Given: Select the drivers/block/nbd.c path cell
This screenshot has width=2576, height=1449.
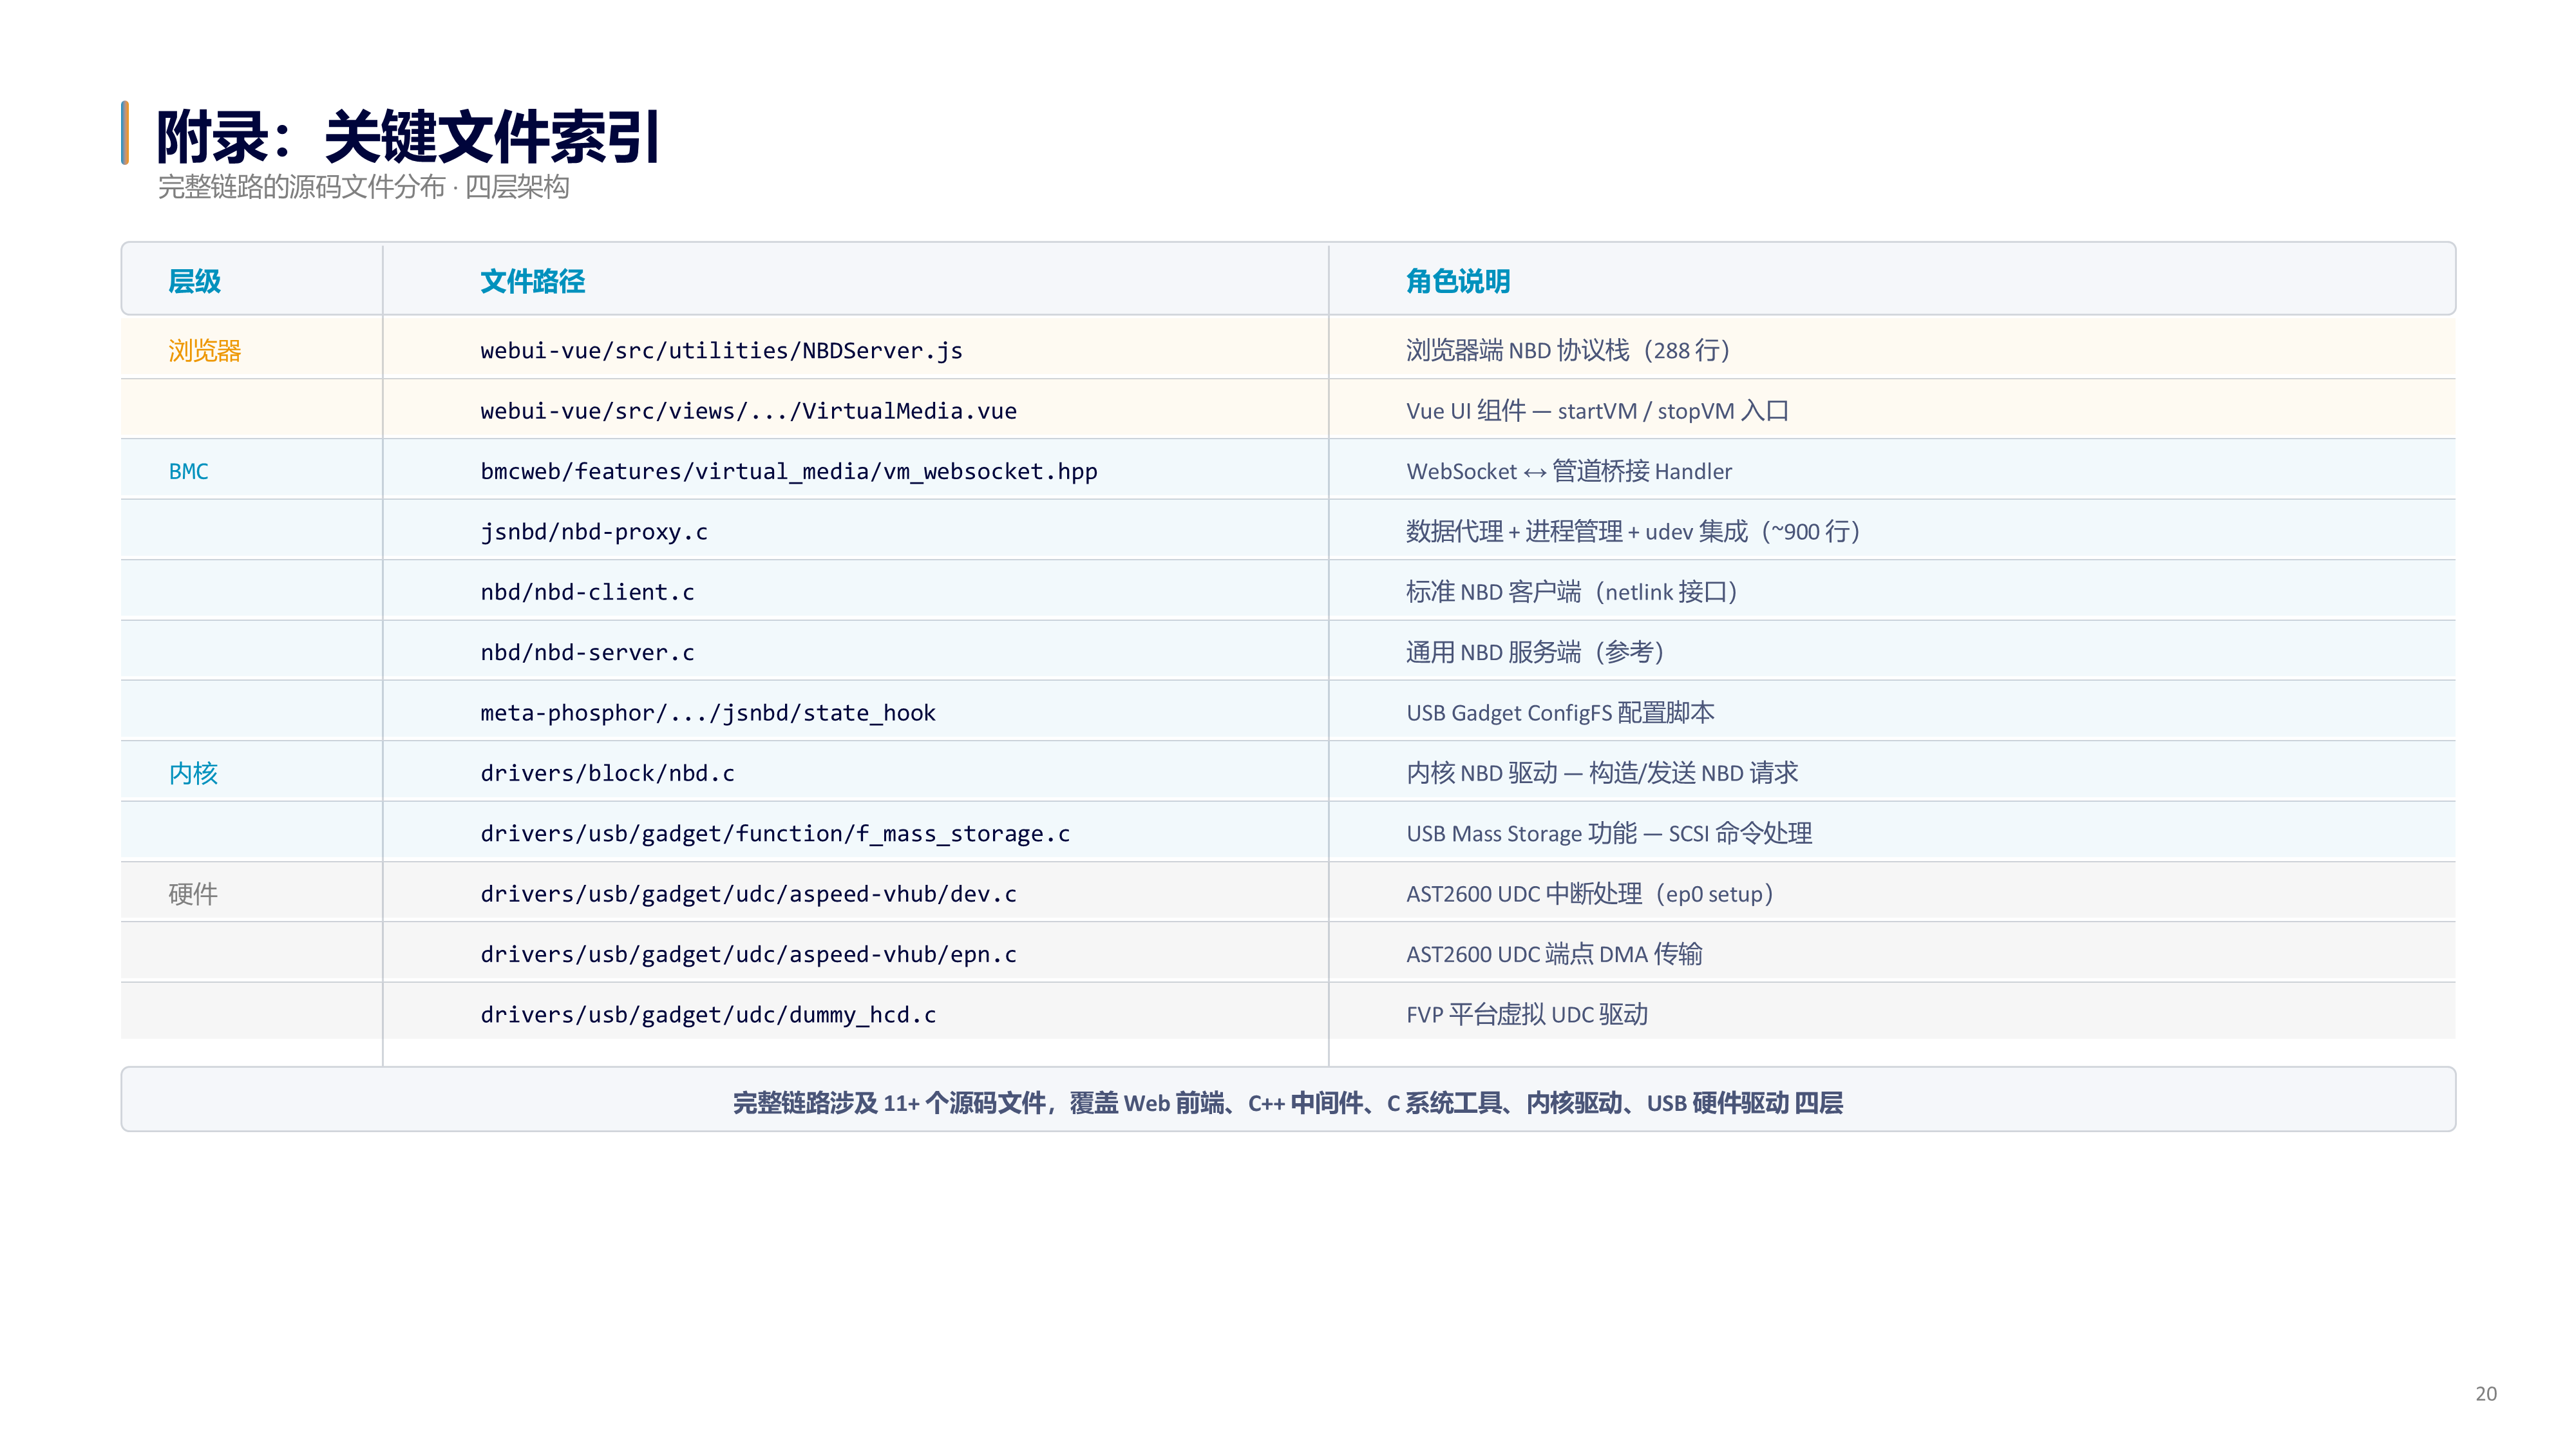Looking at the screenshot, I should click(x=607, y=773).
